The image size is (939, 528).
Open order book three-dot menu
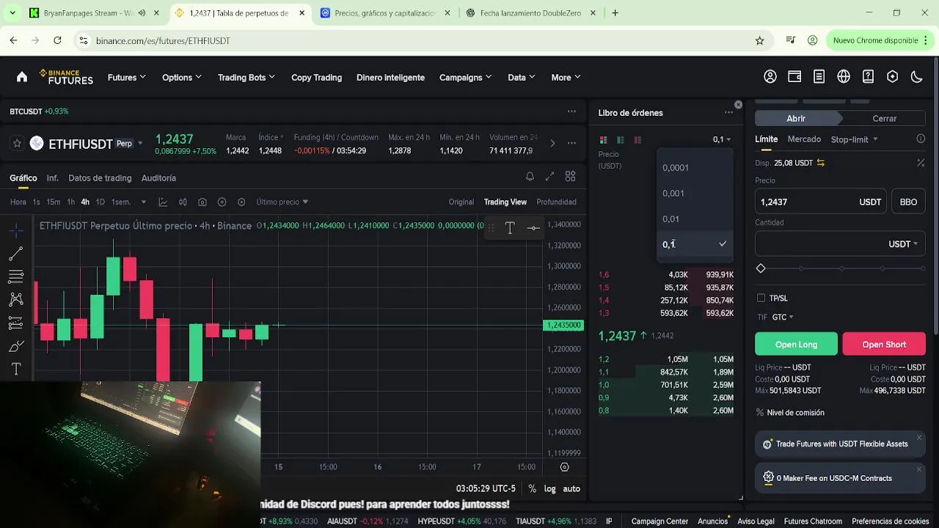coord(728,112)
